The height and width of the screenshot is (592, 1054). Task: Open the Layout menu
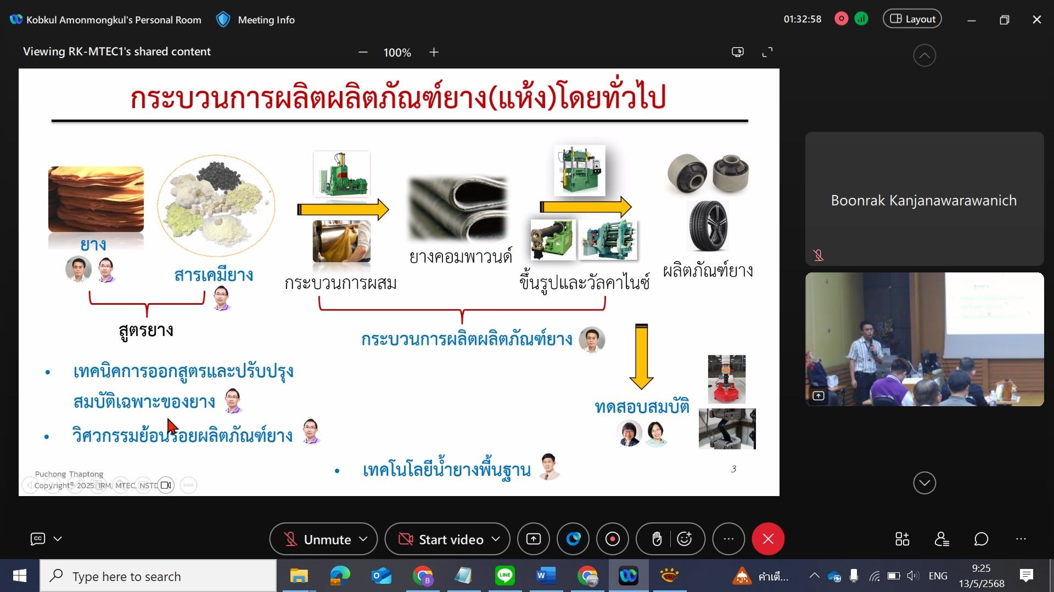[x=912, y=19]
